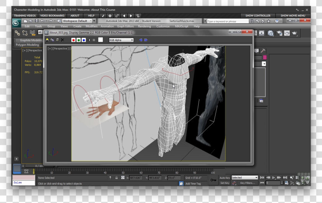Click the binoculars search icon
The image size is (322, 203).
(251, 21)
